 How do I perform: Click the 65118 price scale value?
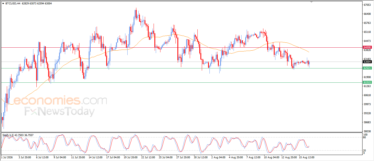click(367, 32)
